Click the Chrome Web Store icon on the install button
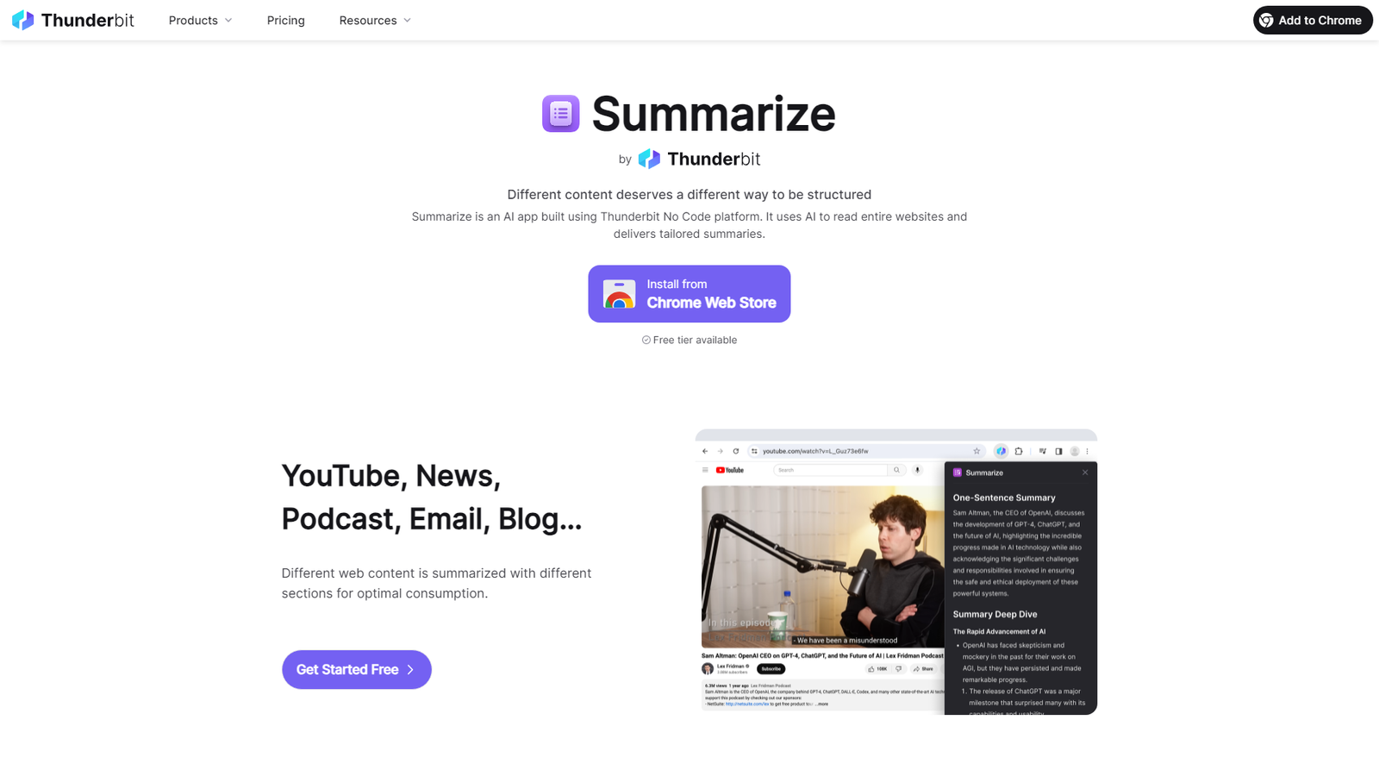This screenshot has height=776, width=1379. (619, 294)
